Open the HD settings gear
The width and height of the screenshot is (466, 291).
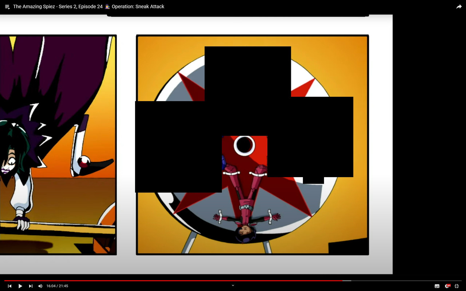(x=447, y=286)
